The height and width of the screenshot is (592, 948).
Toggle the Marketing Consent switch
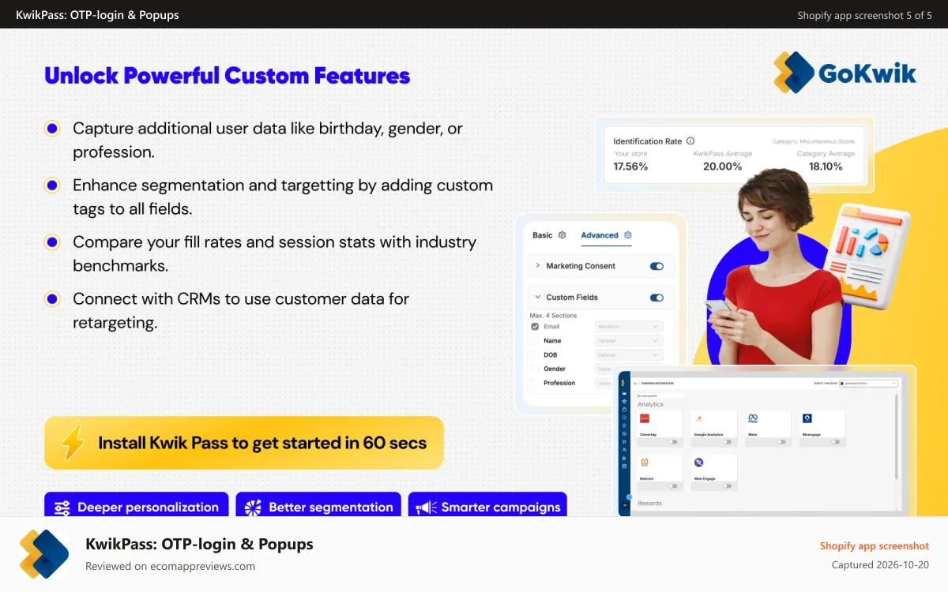coord(656,266)
